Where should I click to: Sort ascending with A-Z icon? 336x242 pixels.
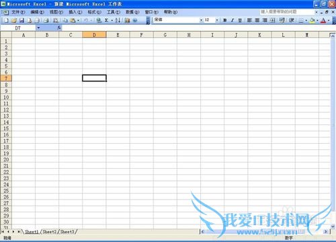tap(118, 20)
